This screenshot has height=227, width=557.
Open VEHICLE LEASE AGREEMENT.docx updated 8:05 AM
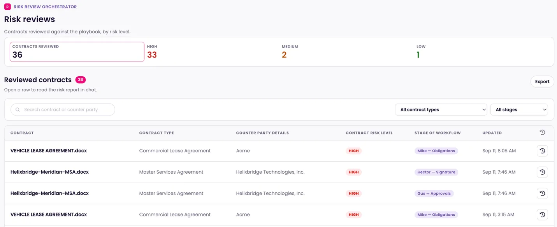click(x=49, y=151)
